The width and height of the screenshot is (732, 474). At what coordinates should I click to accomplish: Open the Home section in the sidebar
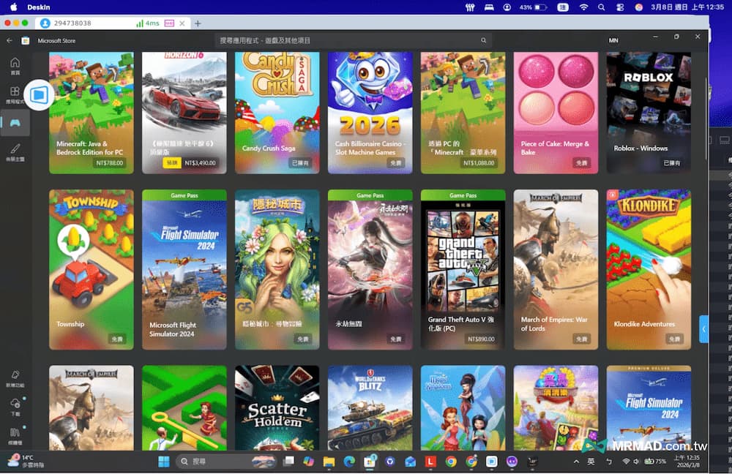tap(15, 65)
